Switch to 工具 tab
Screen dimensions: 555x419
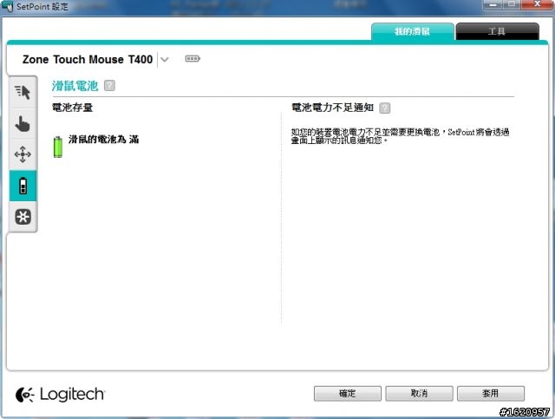click(x=497, y=31)
